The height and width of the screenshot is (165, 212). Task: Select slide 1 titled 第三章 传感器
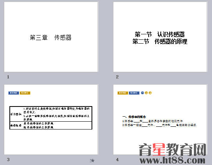(x=51, y=37)
